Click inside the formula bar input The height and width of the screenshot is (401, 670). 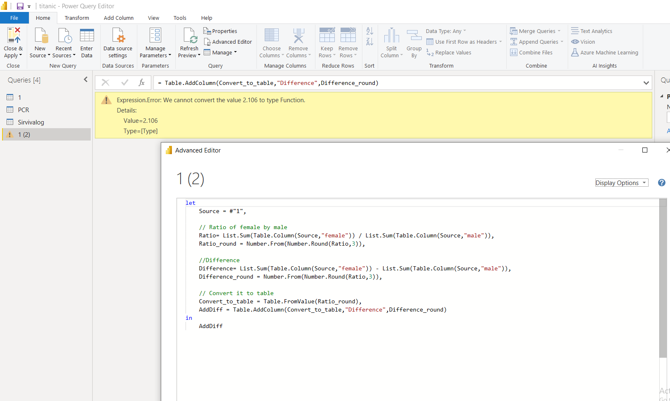pyautogui.click(x=397, y=83)
